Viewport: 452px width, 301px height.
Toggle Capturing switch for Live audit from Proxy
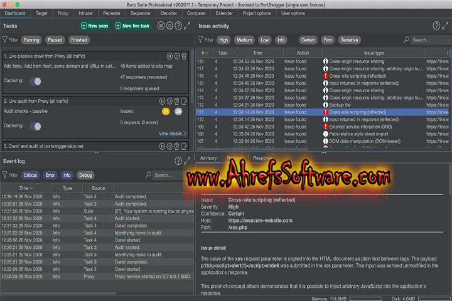pos(36,126)
